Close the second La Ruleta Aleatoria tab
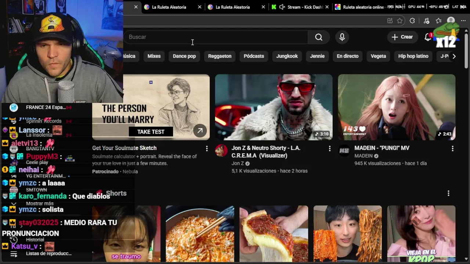Image resolution: width=470 pixels, height=264 pixels. tap(263, 7)
